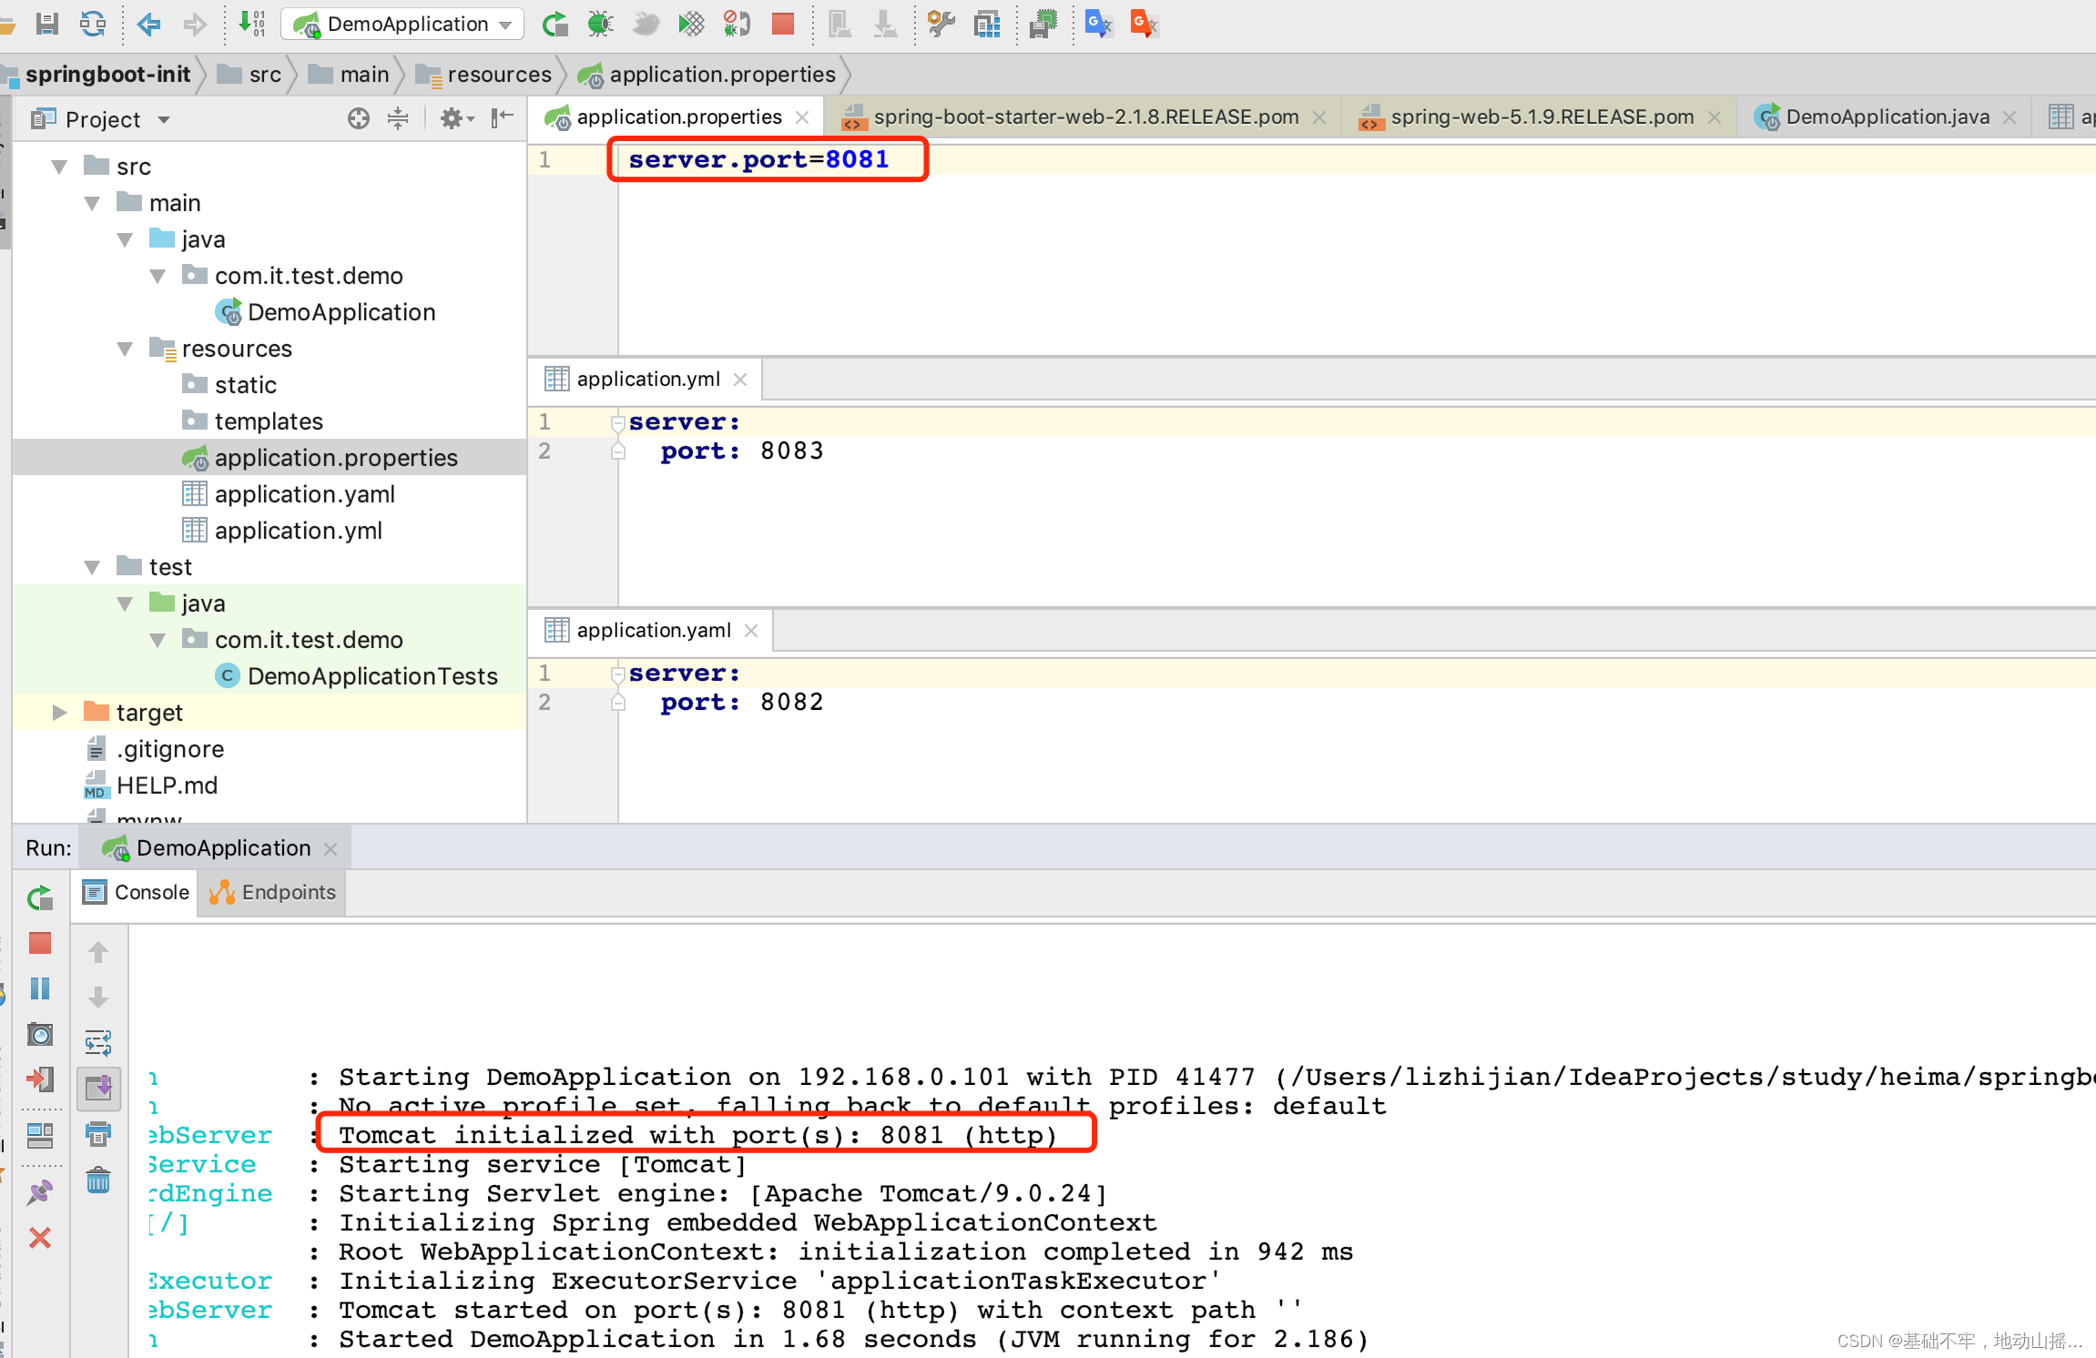Pause program output in Run panel
Viewport: 2096px width, 1358px height.
(39, 988)
